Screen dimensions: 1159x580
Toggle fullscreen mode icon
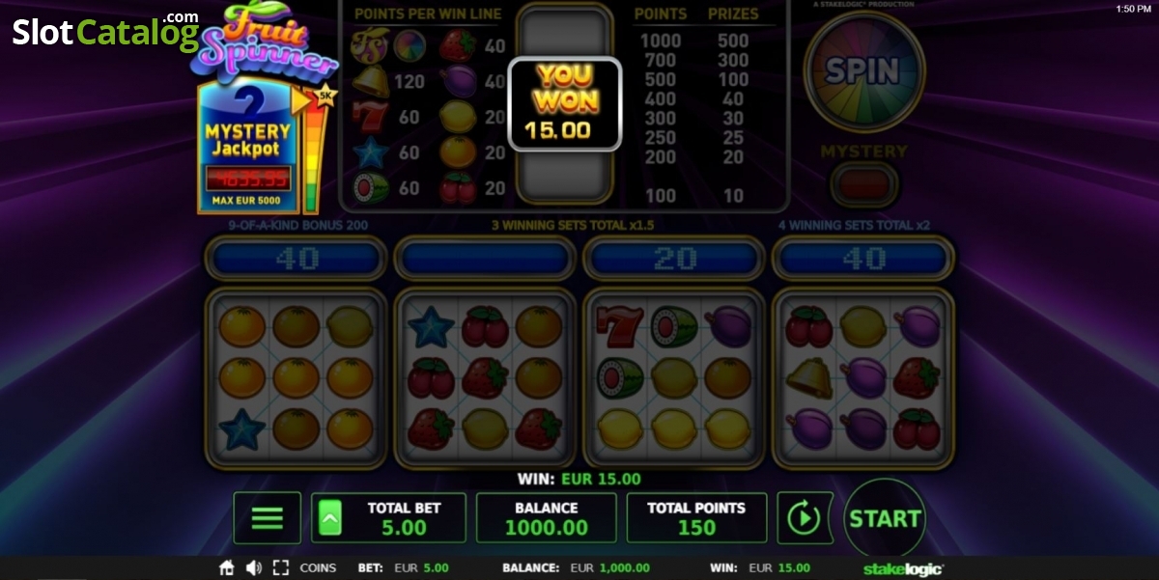[x=281, y=568]
